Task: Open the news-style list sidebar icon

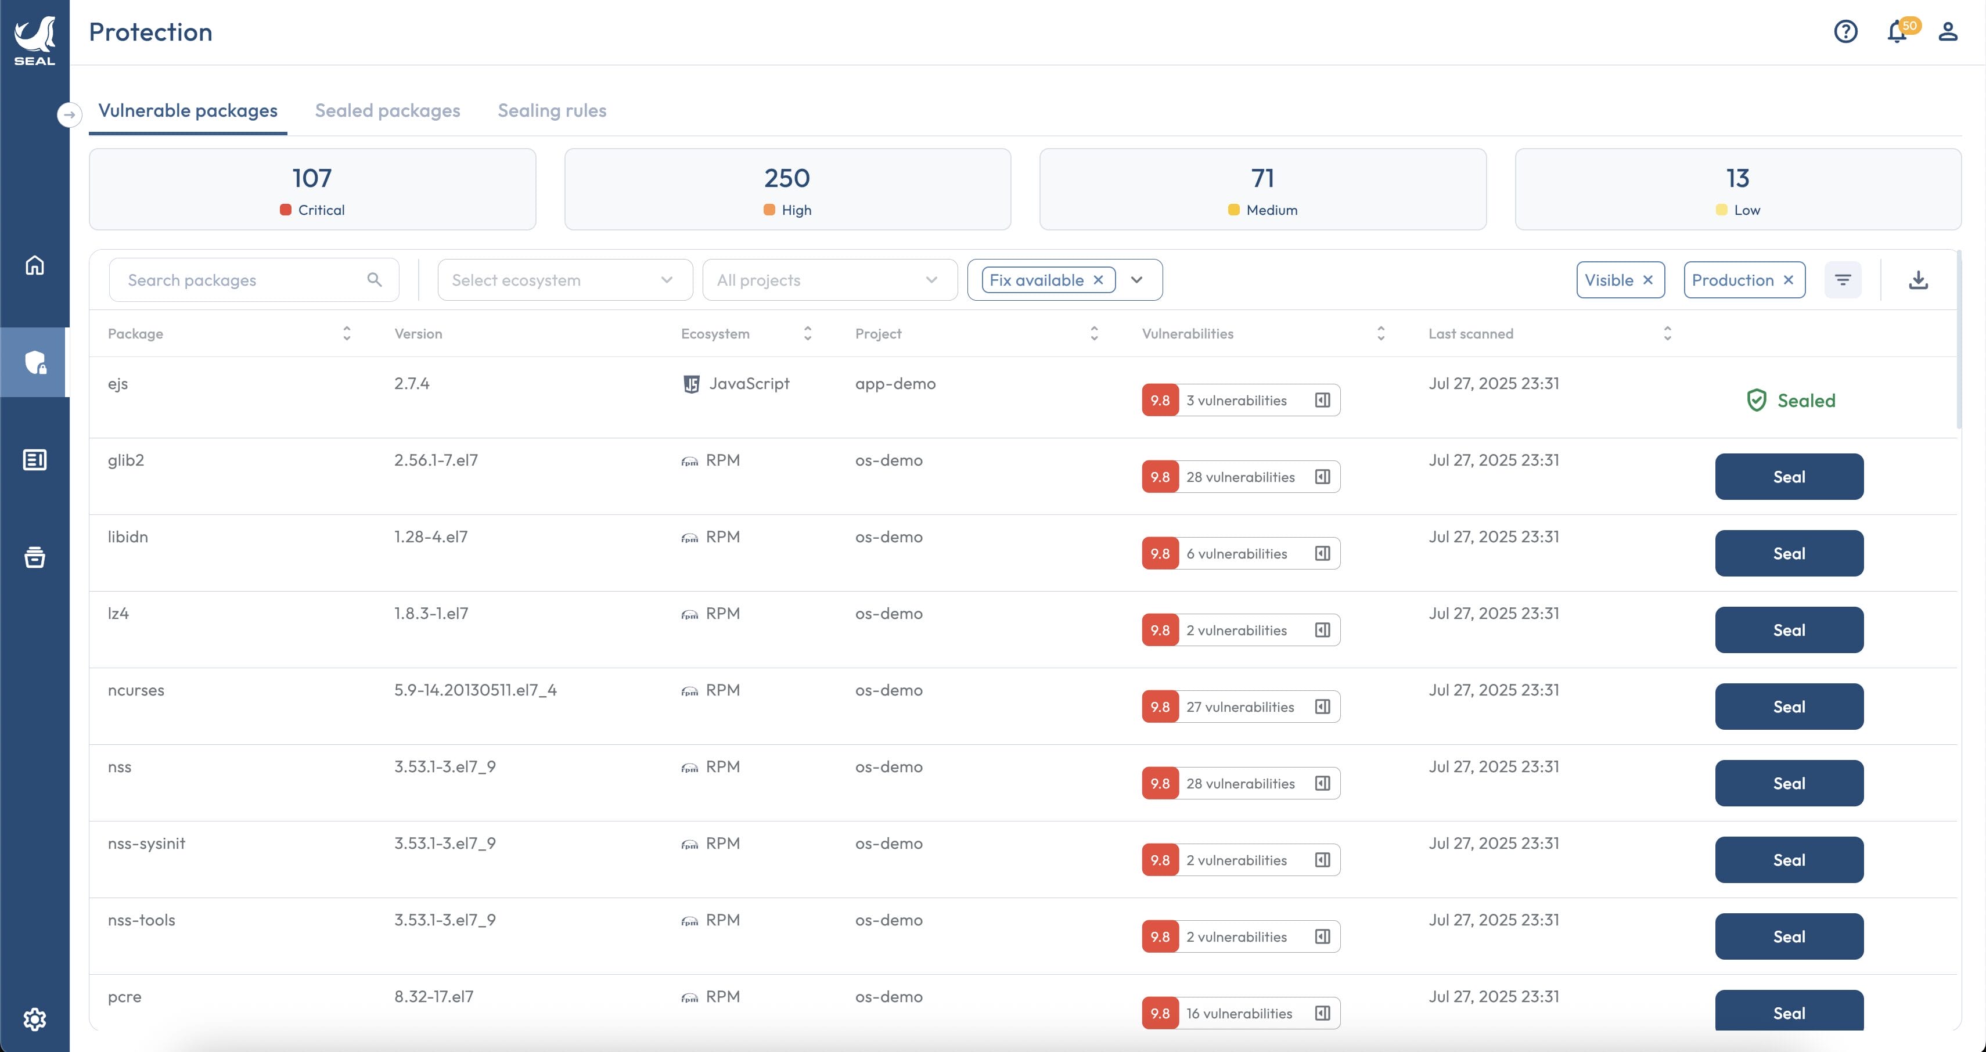Action: pos(35,460)
